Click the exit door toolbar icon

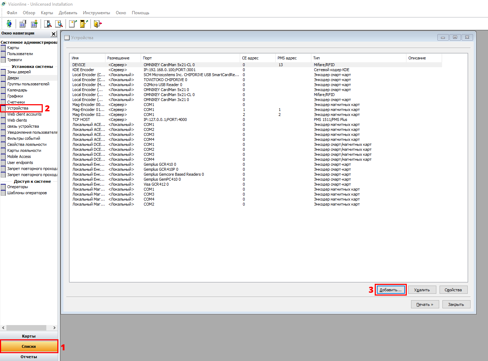point(98,24)
